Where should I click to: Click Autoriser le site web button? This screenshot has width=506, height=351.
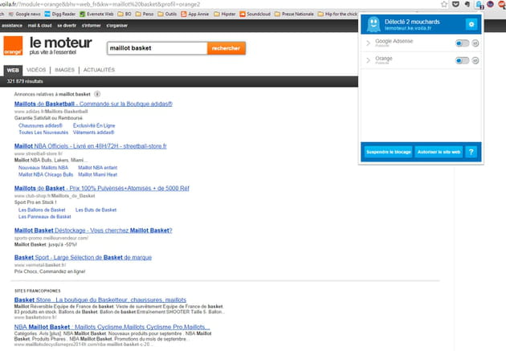coord(439,152)
